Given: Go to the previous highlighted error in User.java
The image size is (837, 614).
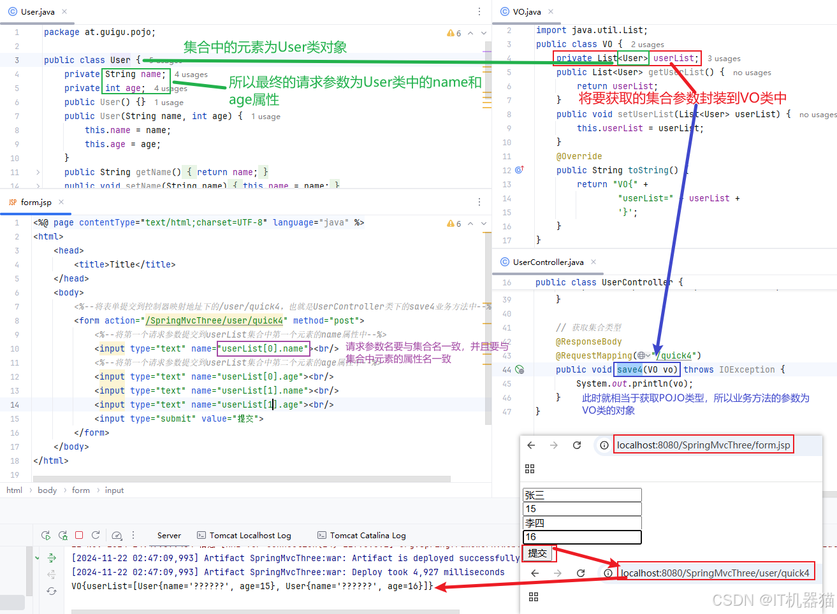Looking at the screenshot, I should pyautogui.click(x=470, y=33).
